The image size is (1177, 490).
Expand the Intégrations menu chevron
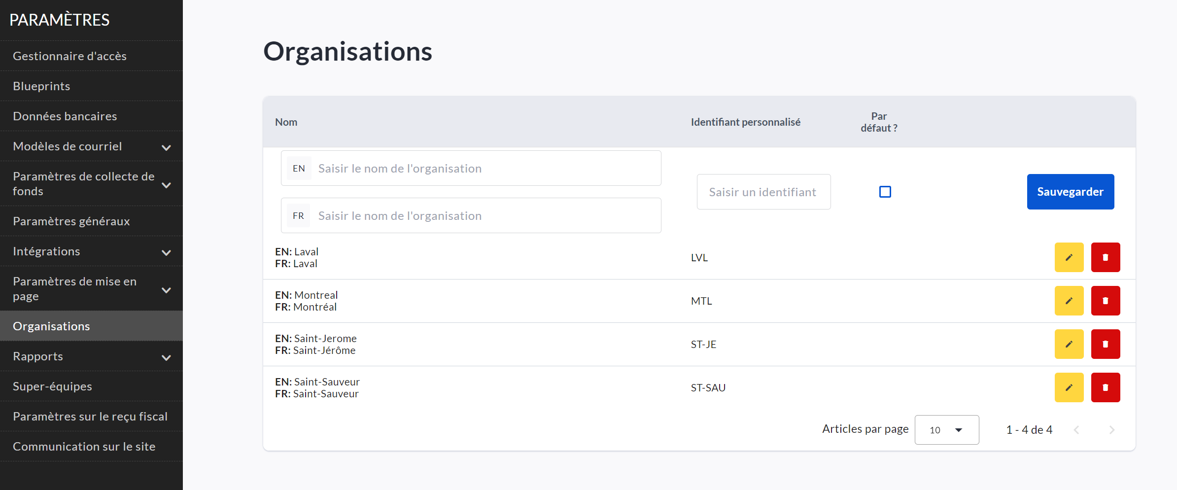click(x=166, y=252)
